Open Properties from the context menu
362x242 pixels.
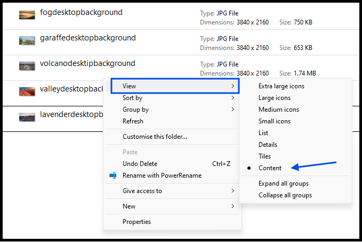click(136, 222)
